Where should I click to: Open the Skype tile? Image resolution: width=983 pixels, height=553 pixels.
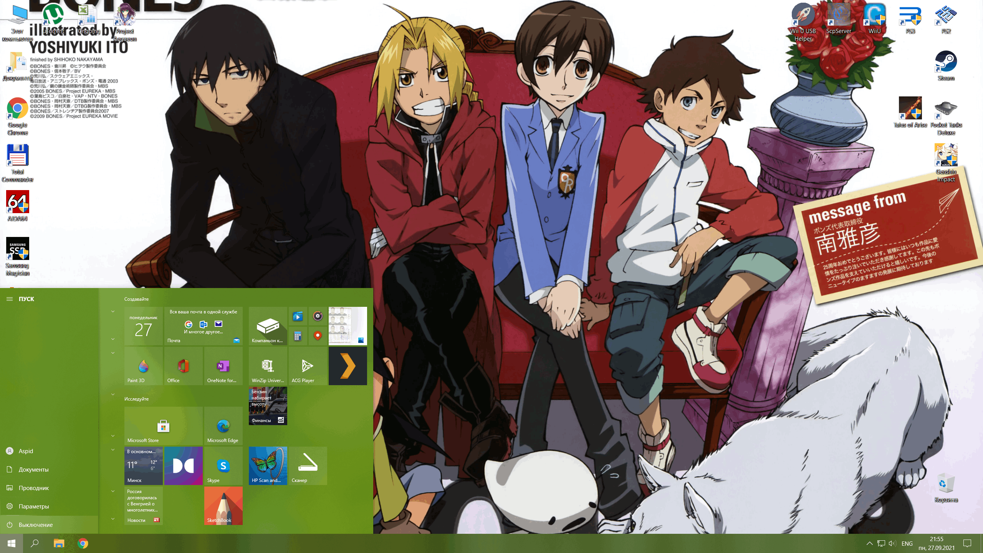tap(223, 466)
